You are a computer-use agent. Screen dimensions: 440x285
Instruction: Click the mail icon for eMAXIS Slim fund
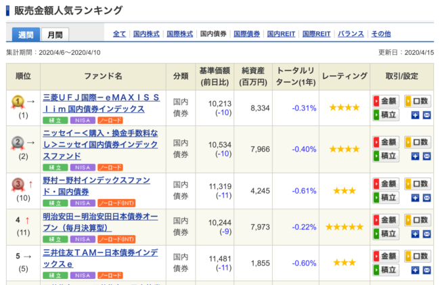tap(426, 115)
